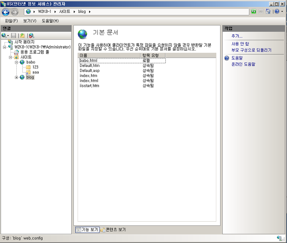Image resolution: width=287 pixels, height=243 pixels.
Task: Click the green refresh page icon
Action: click(253, 11)
